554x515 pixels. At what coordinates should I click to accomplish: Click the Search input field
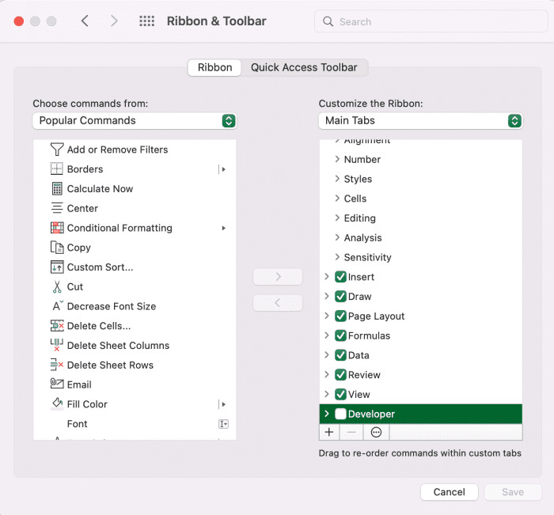(431, 21)
